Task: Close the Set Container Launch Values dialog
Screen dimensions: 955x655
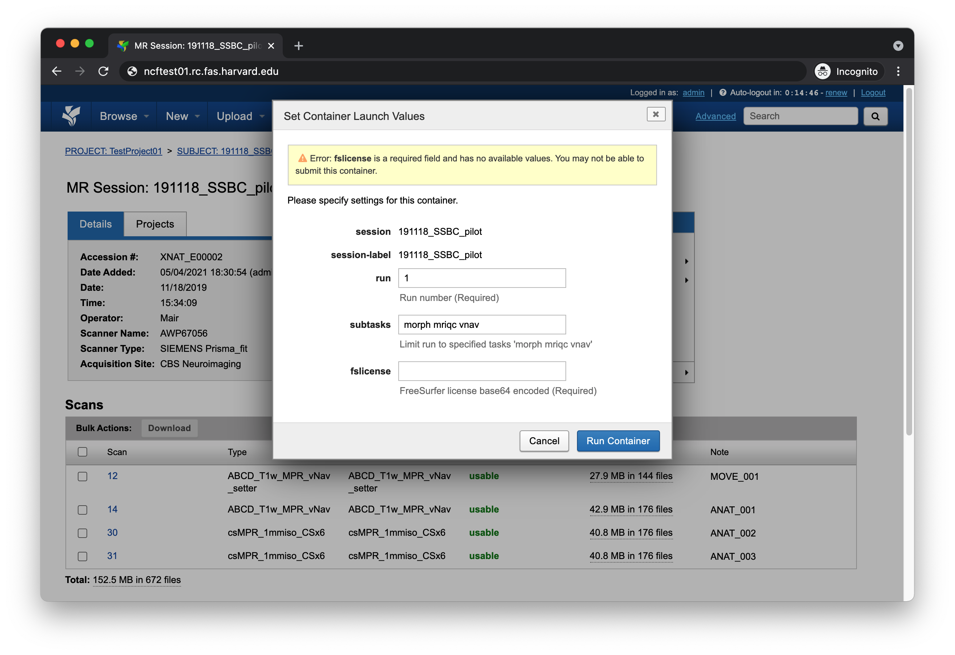Action: click(x=656, y=114)
